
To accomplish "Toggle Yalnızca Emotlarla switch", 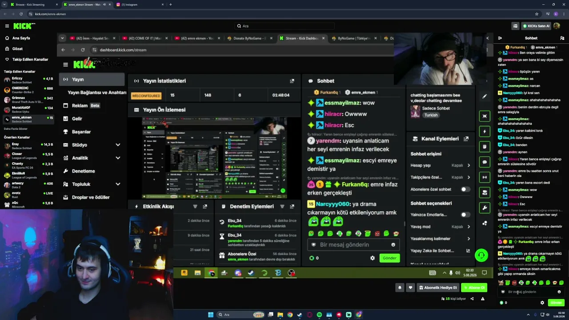I will [465, 215].
